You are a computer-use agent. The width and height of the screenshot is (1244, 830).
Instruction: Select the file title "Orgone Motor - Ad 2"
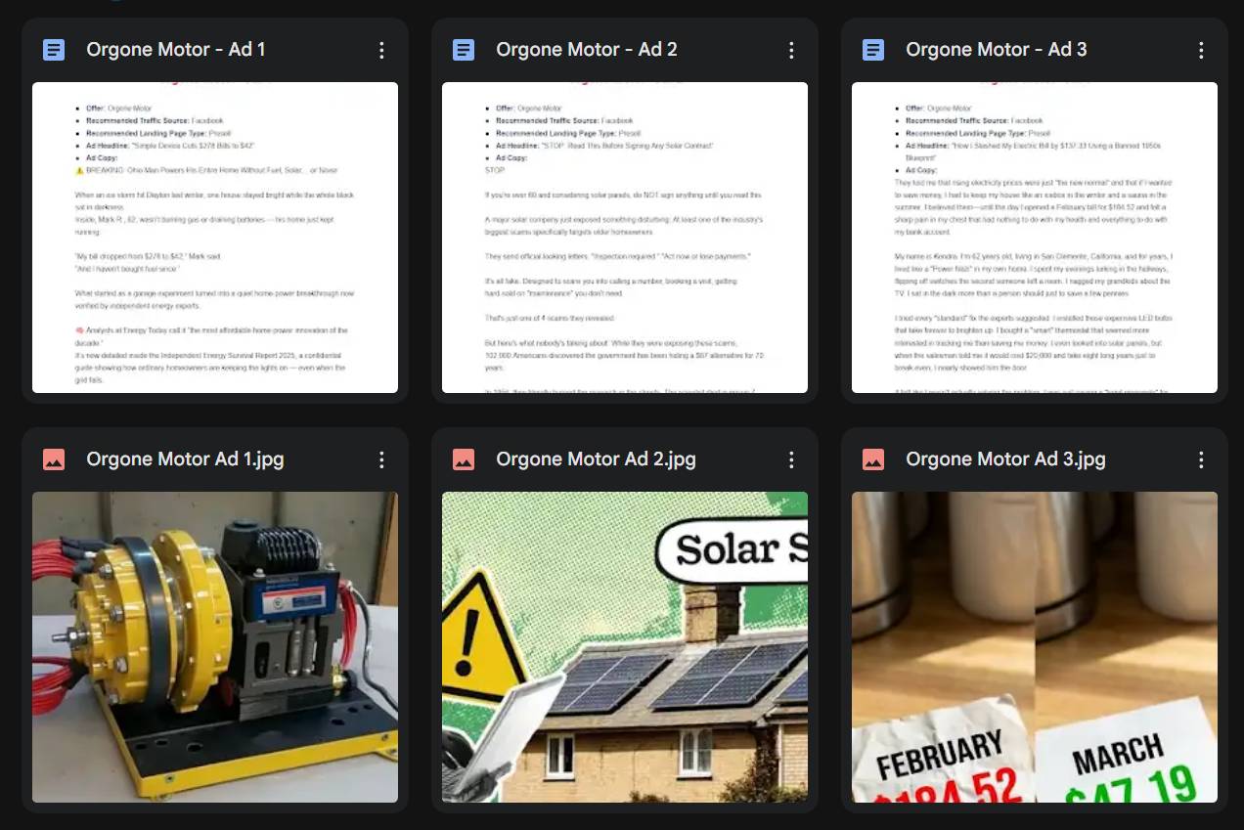pyautogui.click(x=587, y=50)
